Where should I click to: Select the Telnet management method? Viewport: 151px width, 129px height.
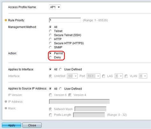pyautogui.click(x=50, y=31)
